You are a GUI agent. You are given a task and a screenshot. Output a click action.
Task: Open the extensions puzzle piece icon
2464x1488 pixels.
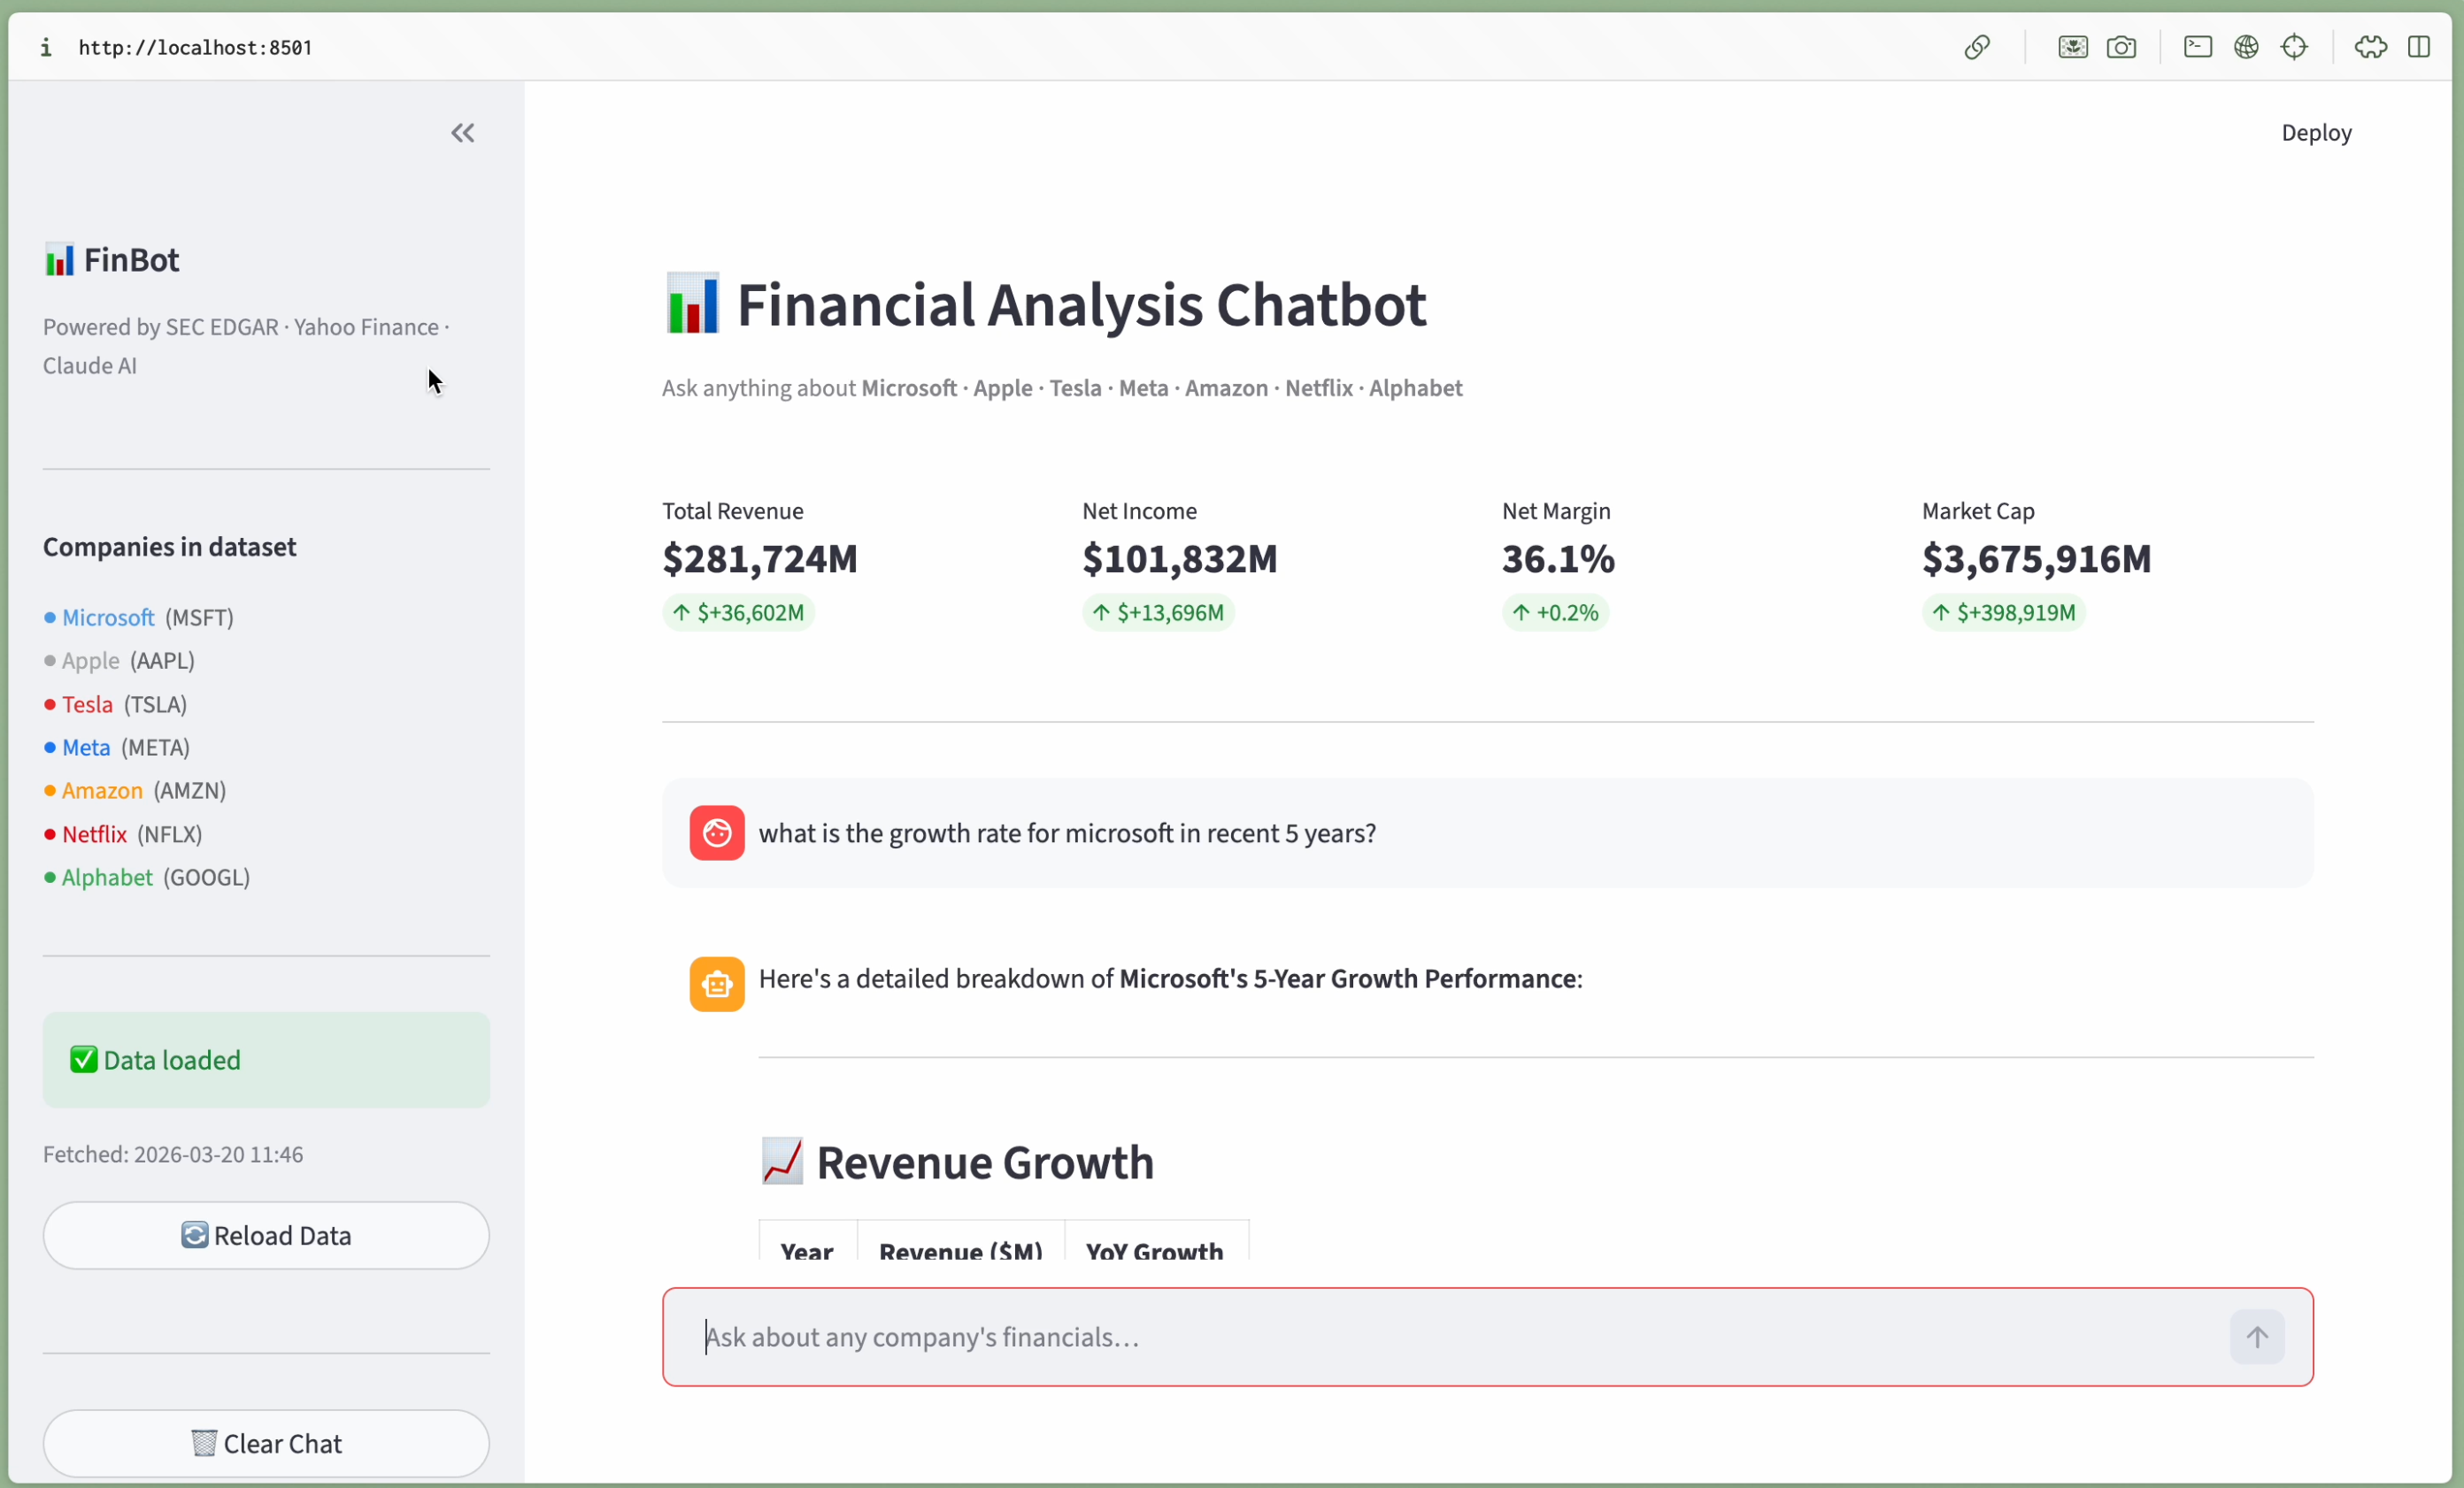(x=2370, y=47)
